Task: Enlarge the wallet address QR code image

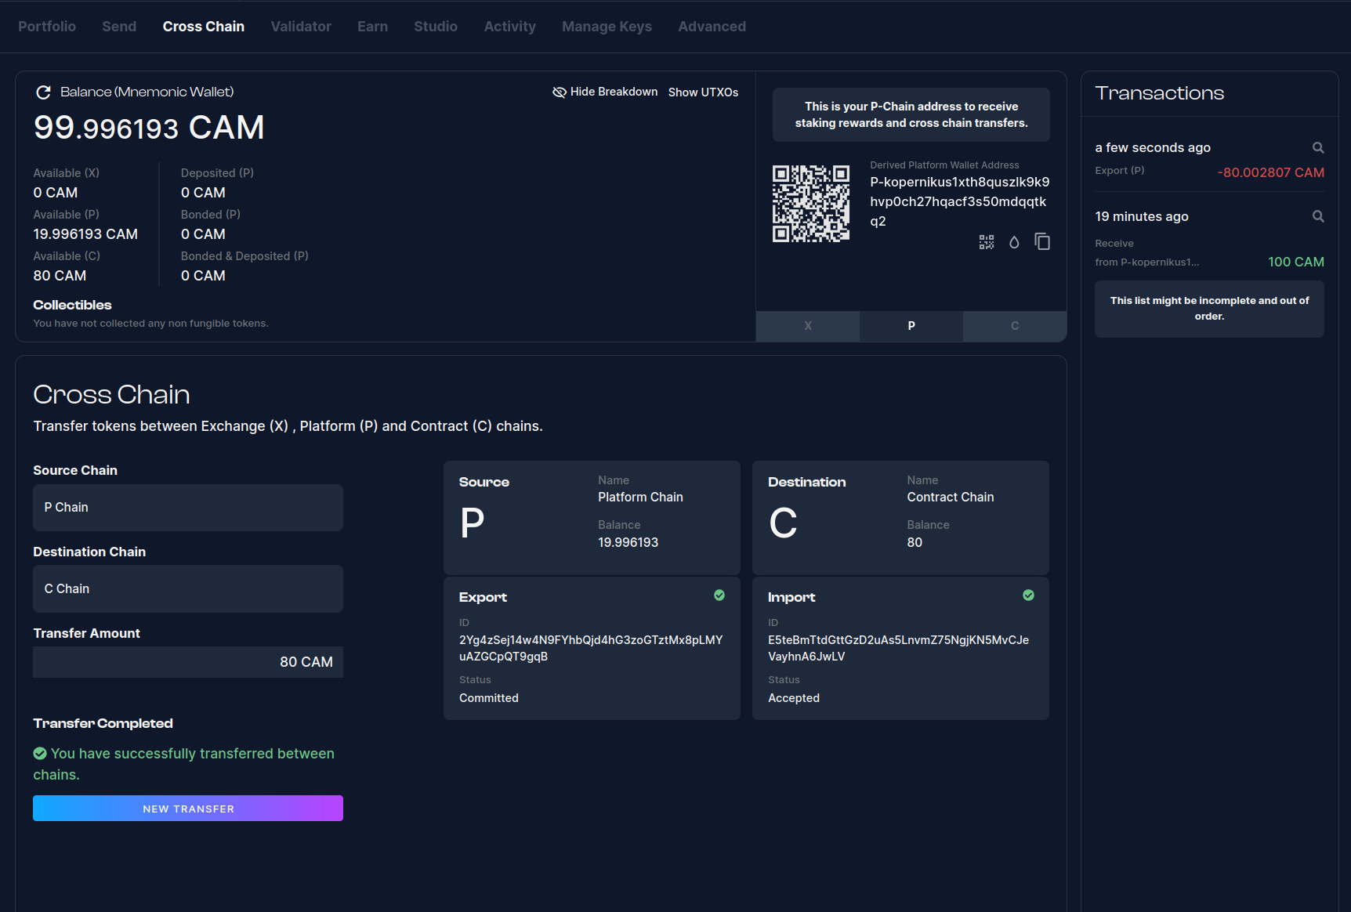Action: click(810, 204)
